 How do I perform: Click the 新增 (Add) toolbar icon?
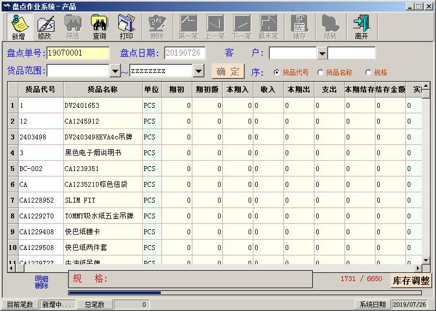coord(19,27)
